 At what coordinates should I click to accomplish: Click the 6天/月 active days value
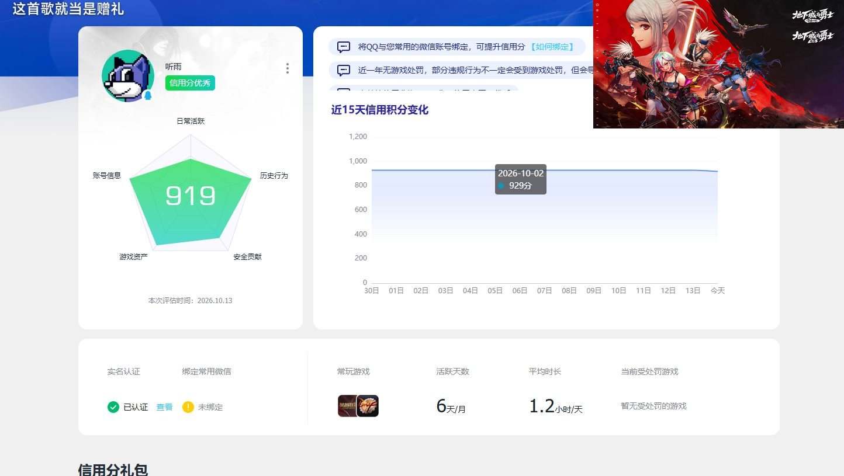pos(451,406)
